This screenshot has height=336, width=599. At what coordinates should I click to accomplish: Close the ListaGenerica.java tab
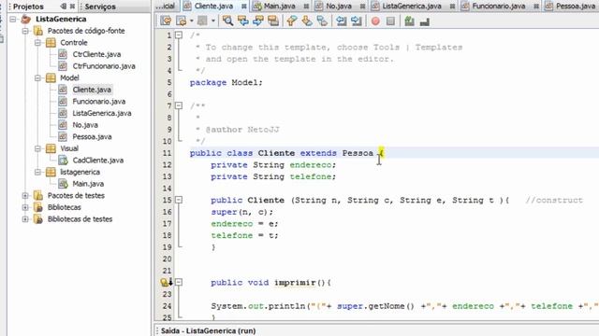coord(452,7)
